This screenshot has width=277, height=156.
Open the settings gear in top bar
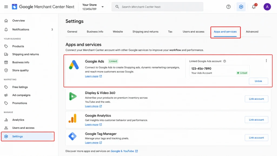click(241, 7)
